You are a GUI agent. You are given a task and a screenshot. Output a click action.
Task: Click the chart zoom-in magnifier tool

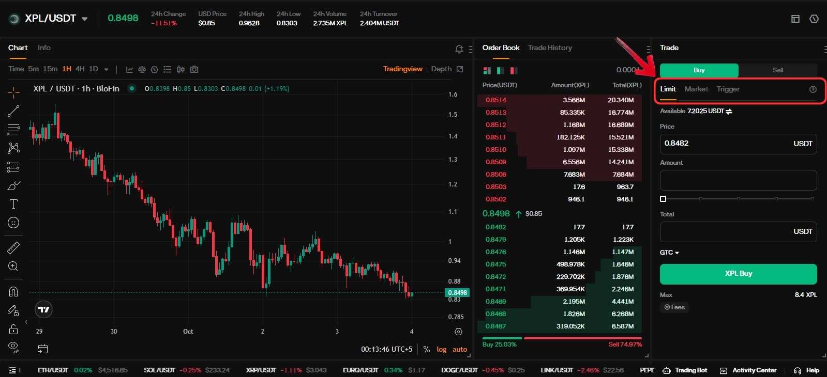13,266
